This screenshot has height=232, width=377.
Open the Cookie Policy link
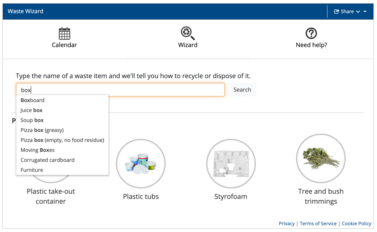click(357, 224)
